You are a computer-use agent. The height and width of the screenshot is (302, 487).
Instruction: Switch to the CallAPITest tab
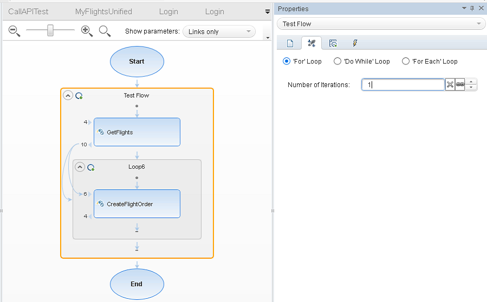pyautogui.click(x=28, y=11)
